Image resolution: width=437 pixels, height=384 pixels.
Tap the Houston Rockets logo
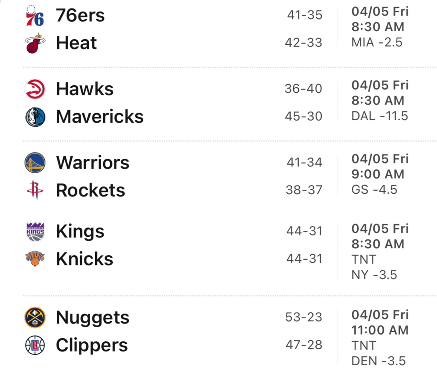(x=35, y=190)
